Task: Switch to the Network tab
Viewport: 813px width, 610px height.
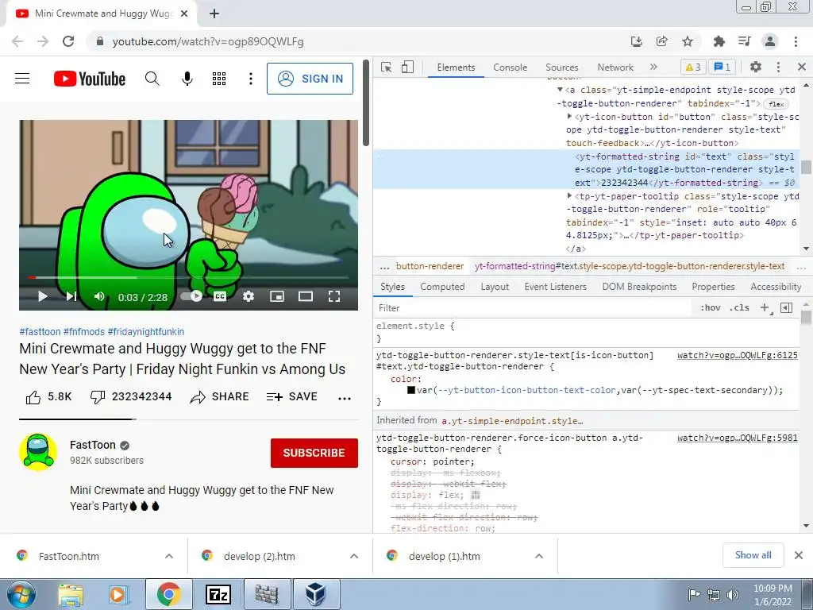Action: point(615,68)
